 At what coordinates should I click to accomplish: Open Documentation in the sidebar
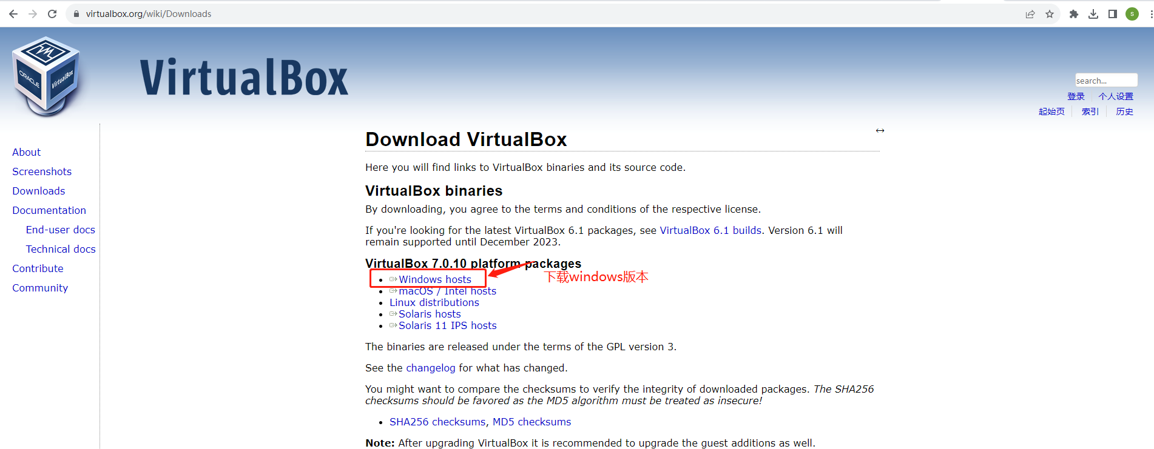pos(49,210)
